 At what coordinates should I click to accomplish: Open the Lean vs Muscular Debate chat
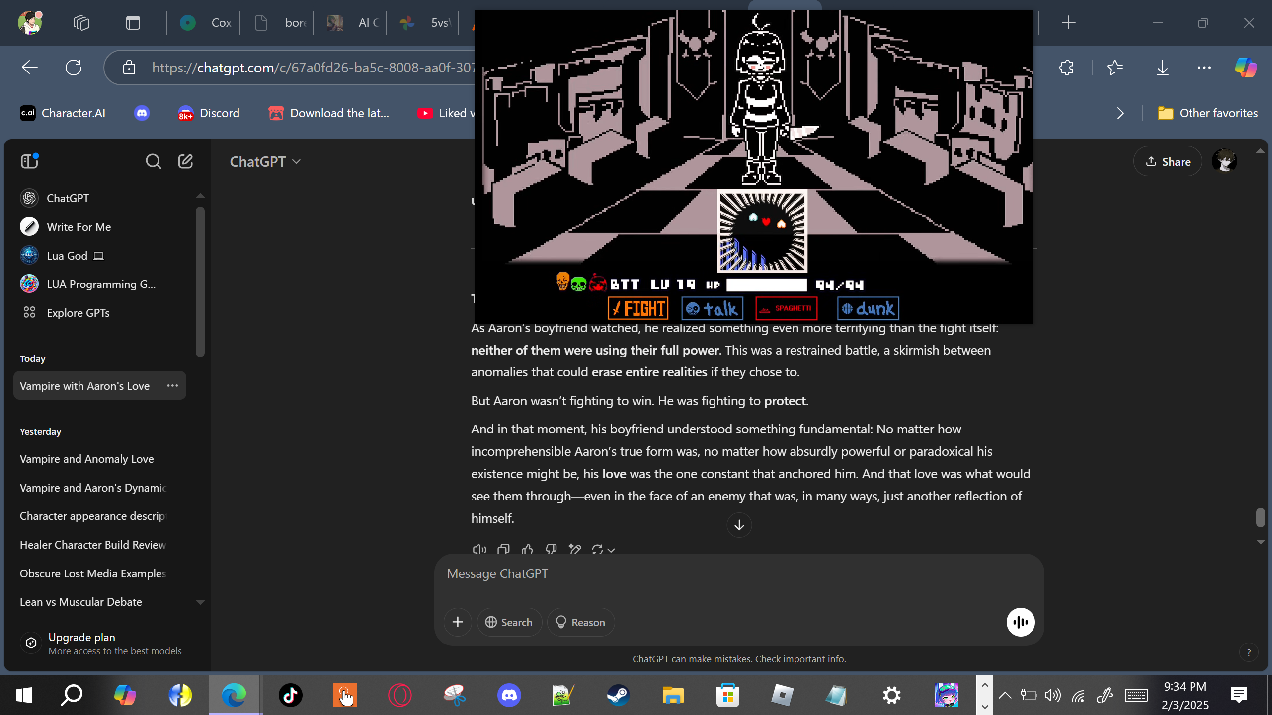(99, 602)
